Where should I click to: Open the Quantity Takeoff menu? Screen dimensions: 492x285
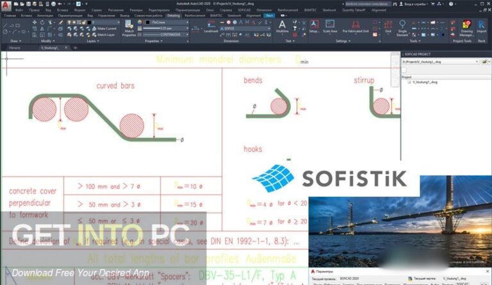click(x=354, y=10)
